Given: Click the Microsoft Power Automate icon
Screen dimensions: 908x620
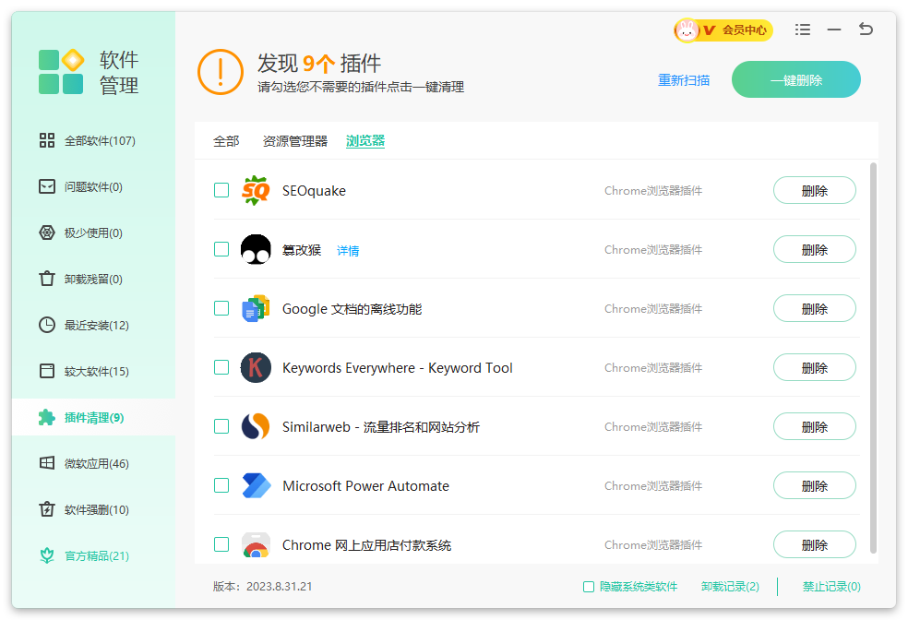Looking at the screenshot, I should click(256, 485).
